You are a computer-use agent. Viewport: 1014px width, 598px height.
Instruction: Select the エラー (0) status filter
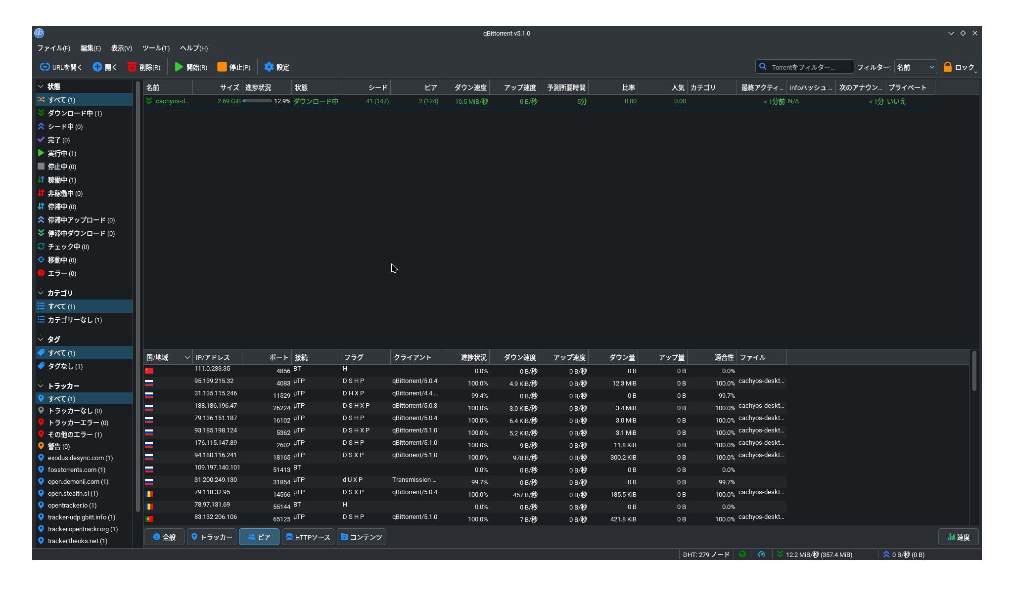[x=84, y=273]
